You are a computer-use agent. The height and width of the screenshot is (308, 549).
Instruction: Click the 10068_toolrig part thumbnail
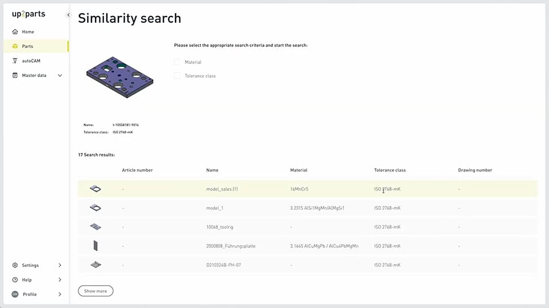tap(96, 226)
